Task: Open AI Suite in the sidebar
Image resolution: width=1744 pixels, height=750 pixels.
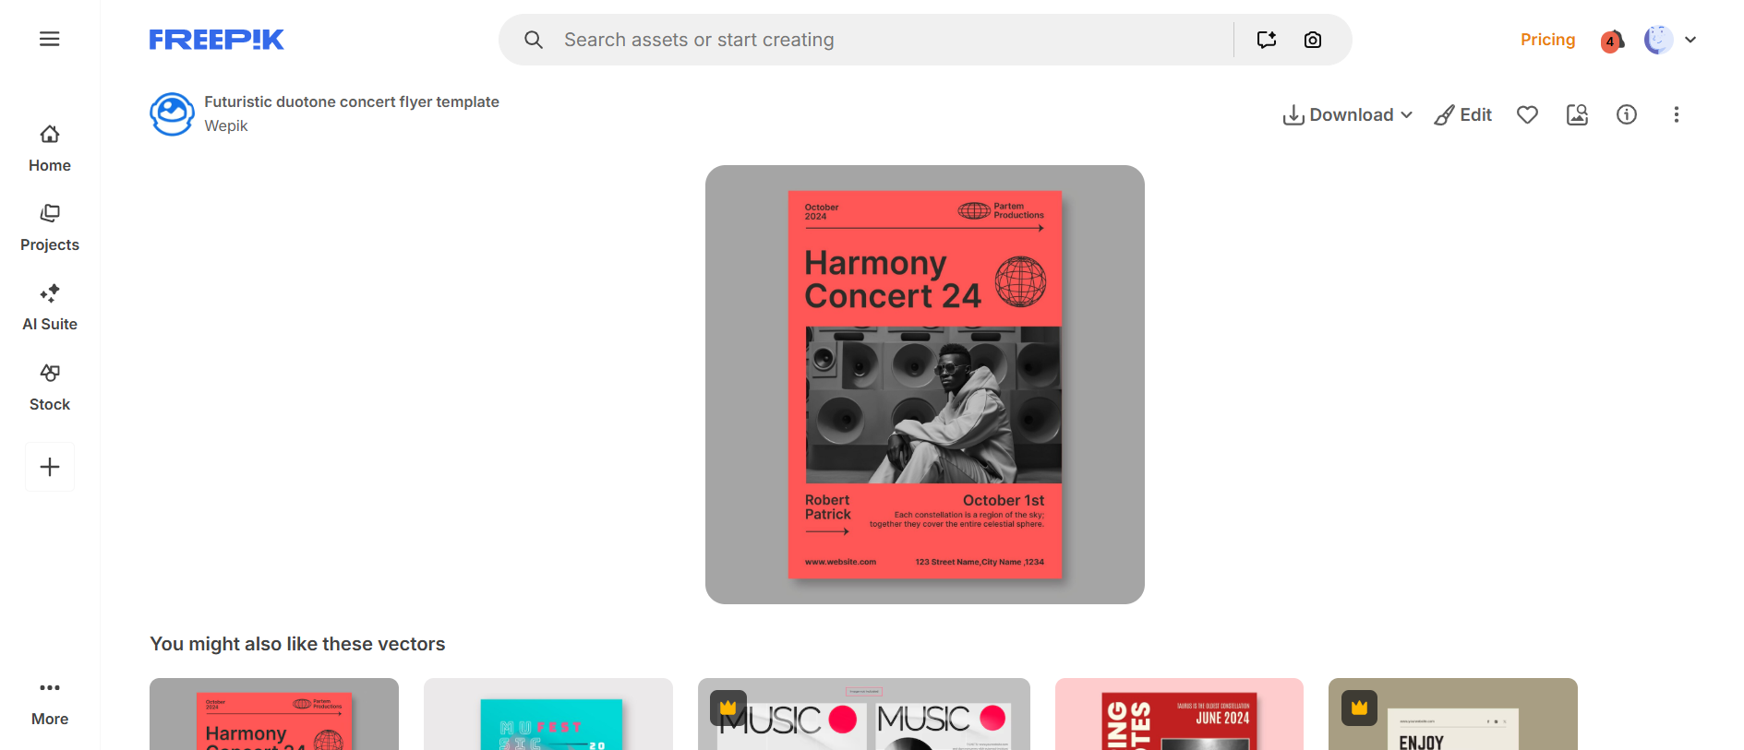Action: [x=50, y=308]
